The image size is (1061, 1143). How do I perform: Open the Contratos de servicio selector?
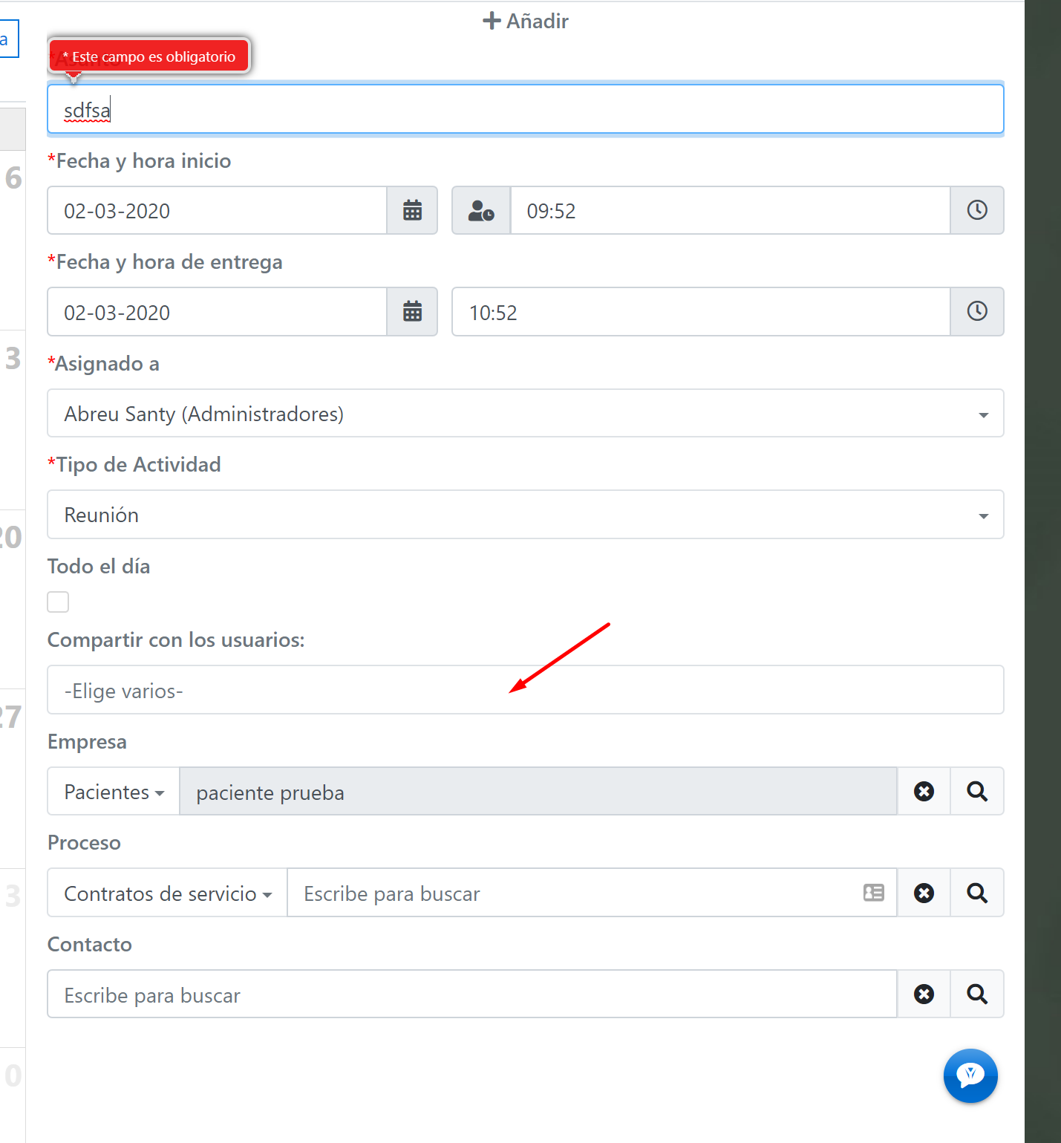[x=166, y=893]
